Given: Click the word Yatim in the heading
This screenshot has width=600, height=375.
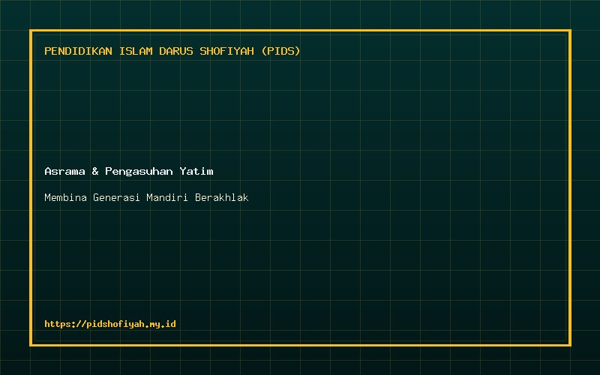Looking at the screenshot, I should pyautogui.click(x=196, y=171).
